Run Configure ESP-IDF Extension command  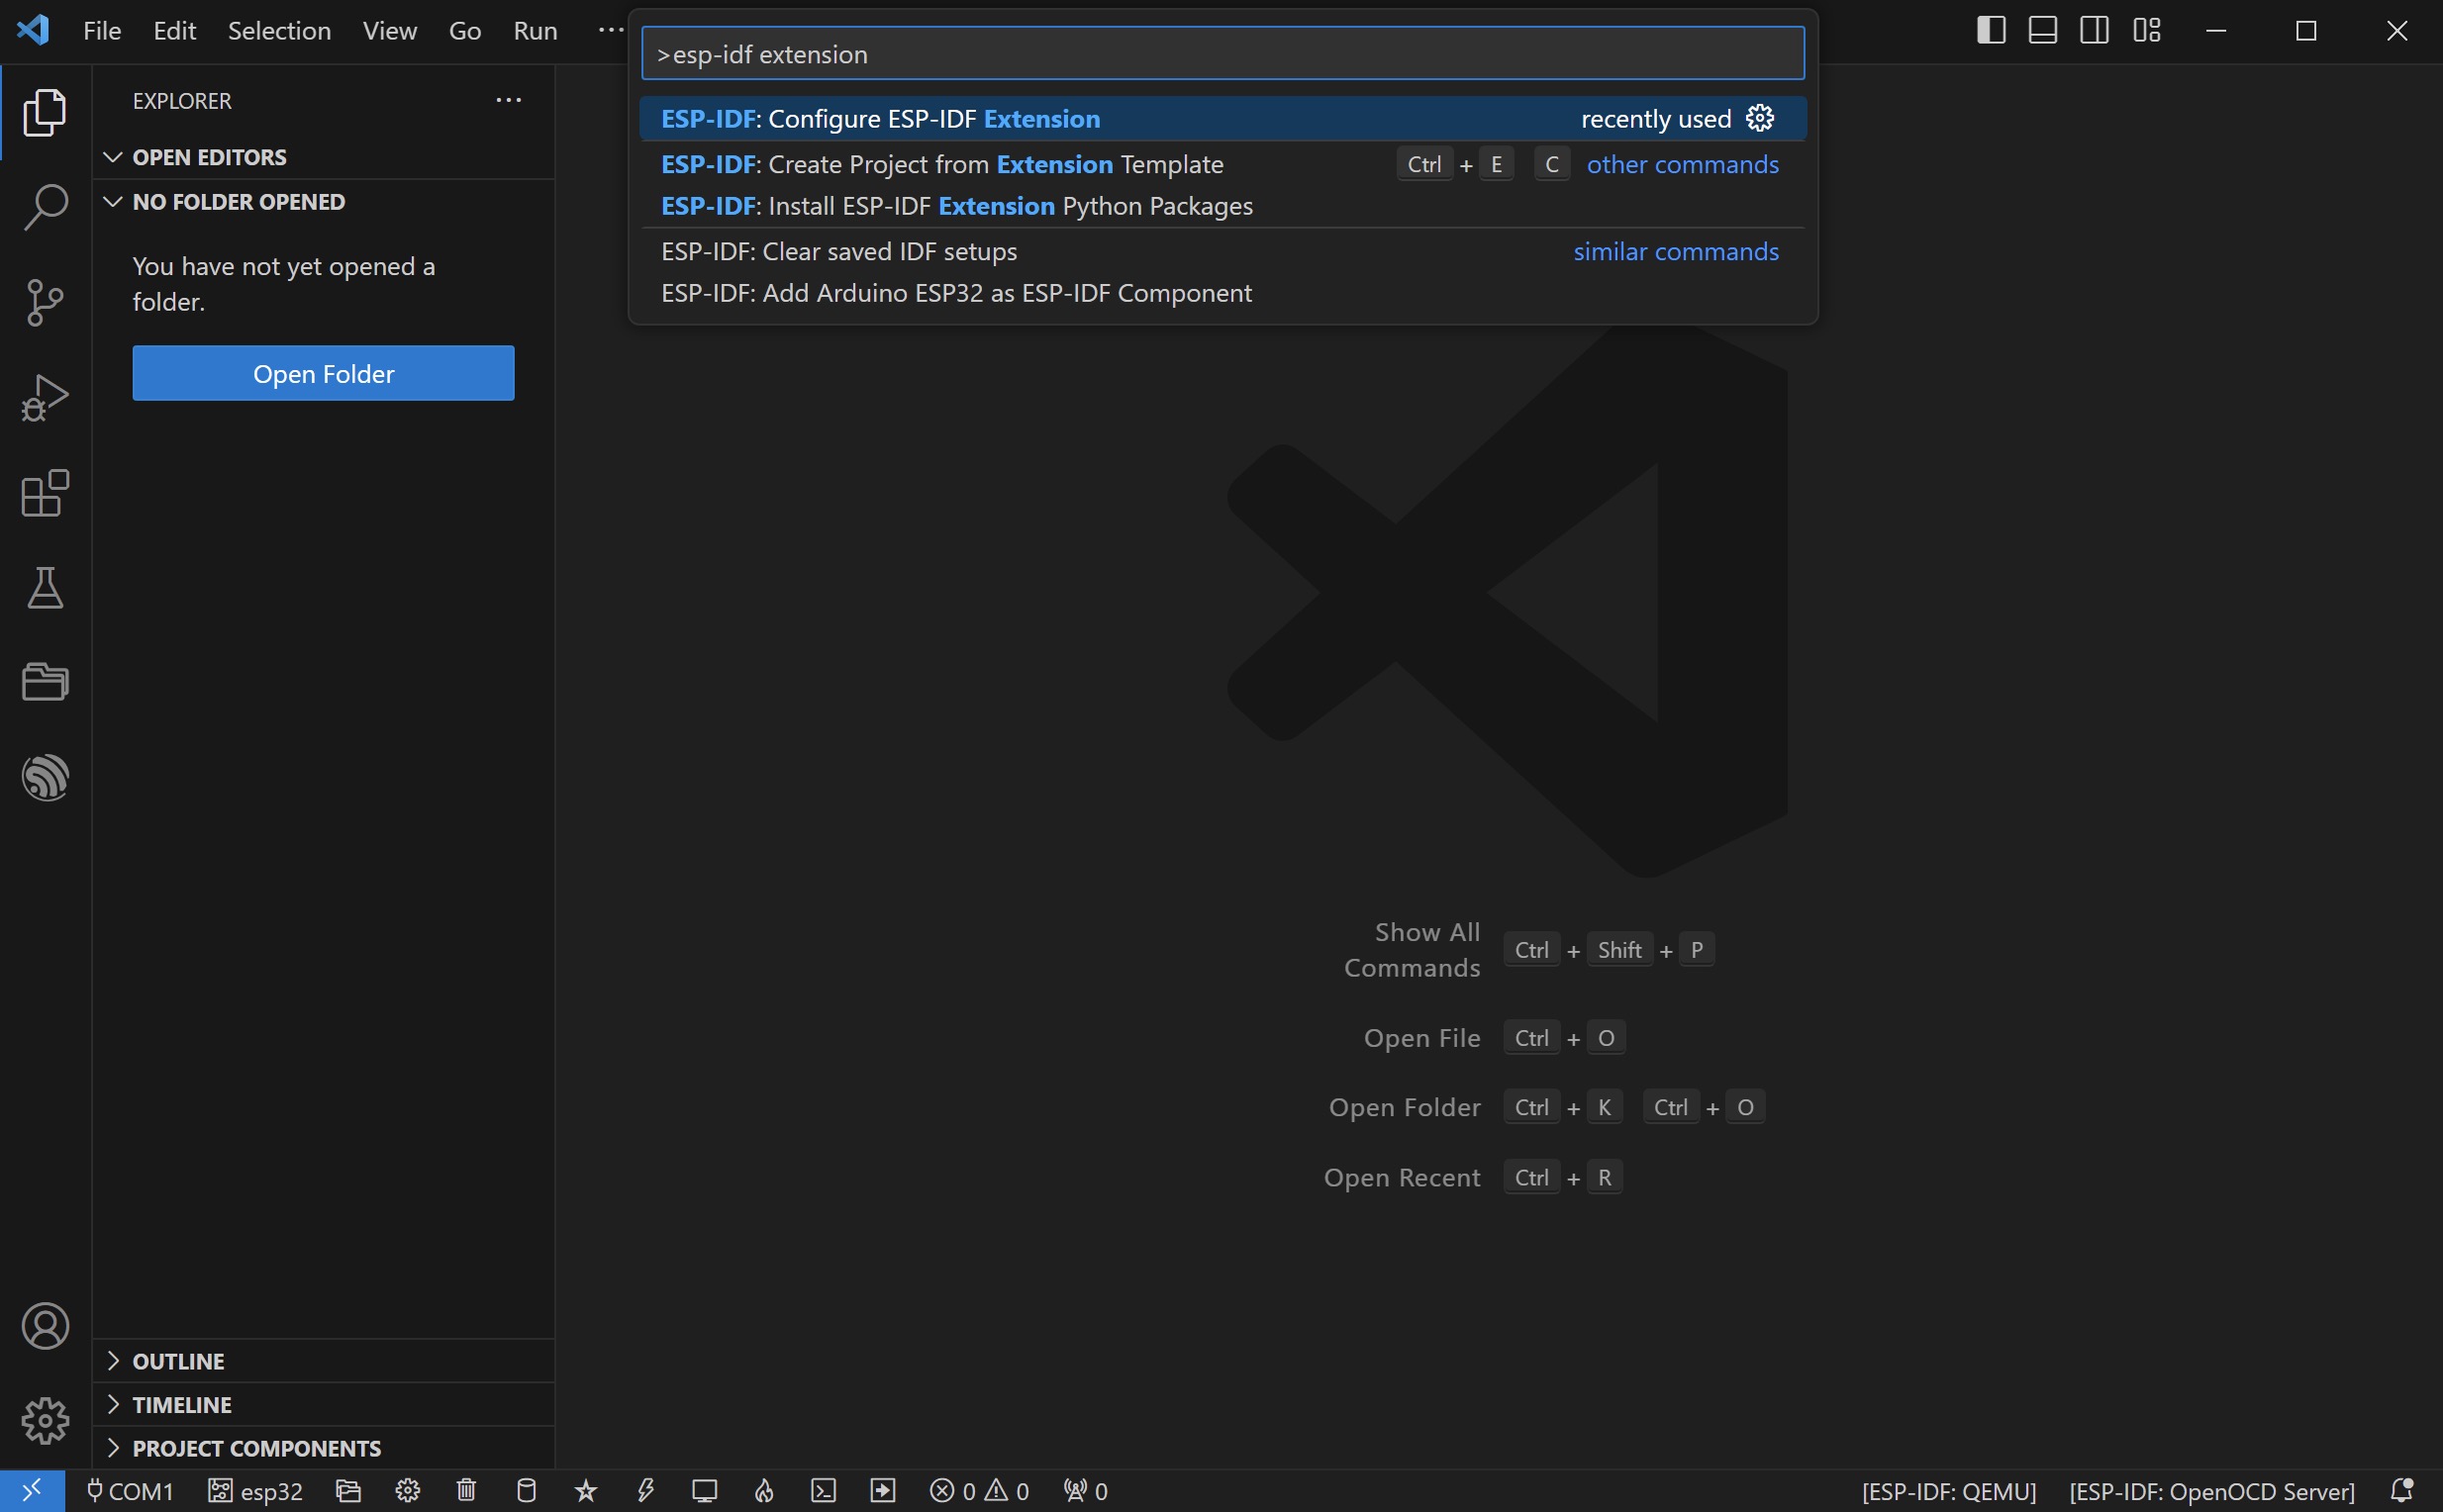coord(1222,118)
